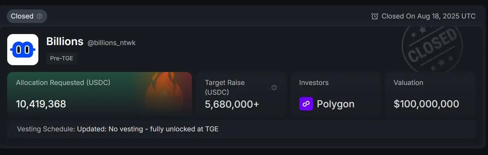
Task: Click the $100,000,000 valuation figure
Action: pyautogui.click(x=427, y=104)
